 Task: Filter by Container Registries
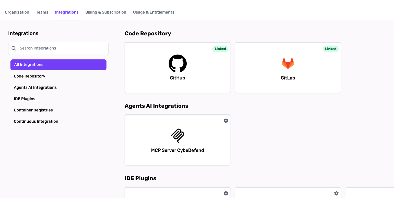tap(33, 110)
